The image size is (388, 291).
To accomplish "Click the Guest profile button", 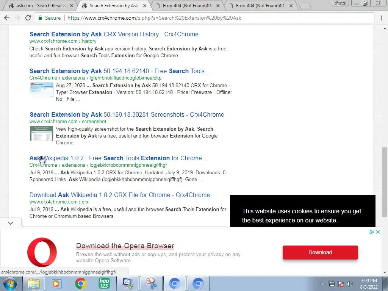I will (340, 3).
